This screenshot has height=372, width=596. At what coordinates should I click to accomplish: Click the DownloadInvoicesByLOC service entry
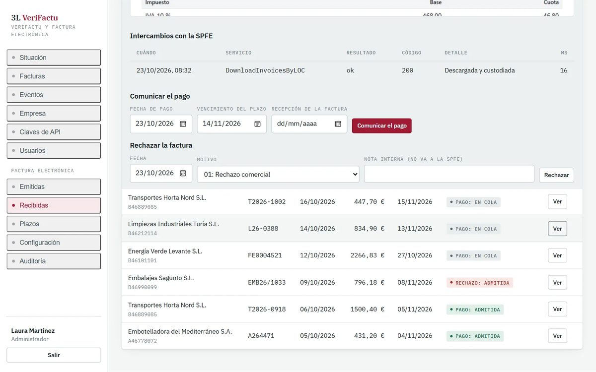pos(265,70)
